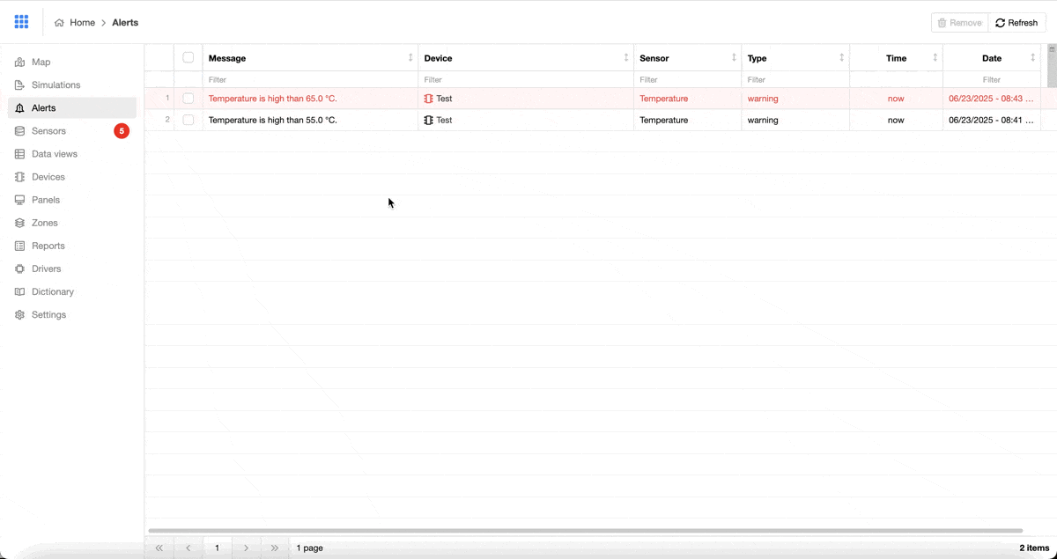Click device icon in the 65.0 °C row
This screenshot has width=1057, height=559.
click(429, 99)
